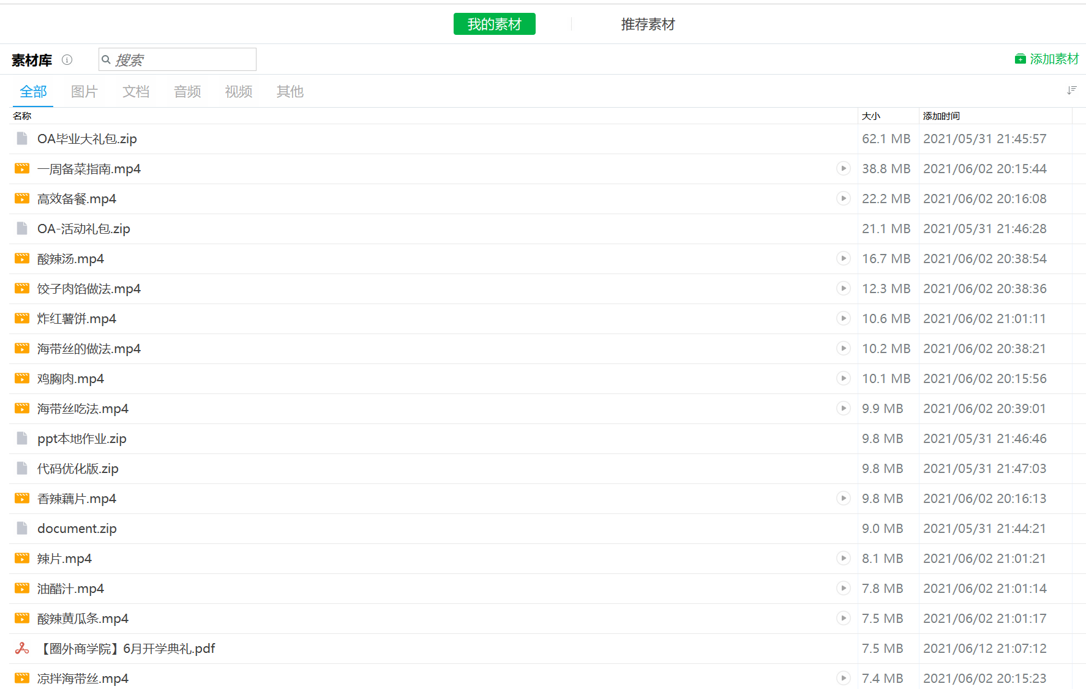
Task: Click the video icon for 高效备餐.mp4
Action: click(22, 199)
